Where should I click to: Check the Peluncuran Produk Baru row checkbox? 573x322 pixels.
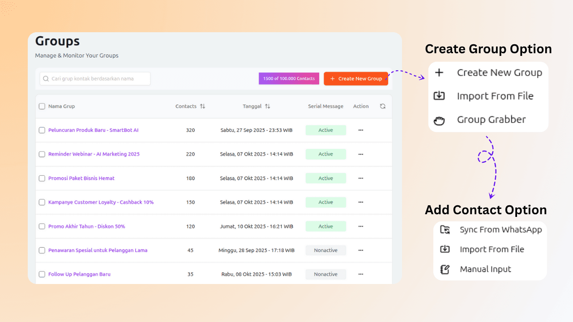tap(42, 130)
